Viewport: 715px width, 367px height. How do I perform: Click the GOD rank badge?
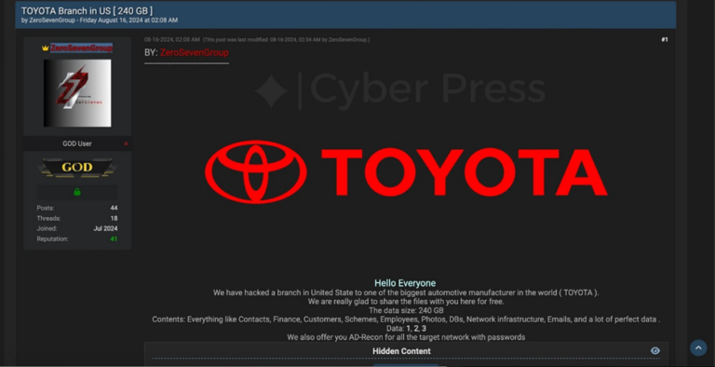click(x=77, y=168)
